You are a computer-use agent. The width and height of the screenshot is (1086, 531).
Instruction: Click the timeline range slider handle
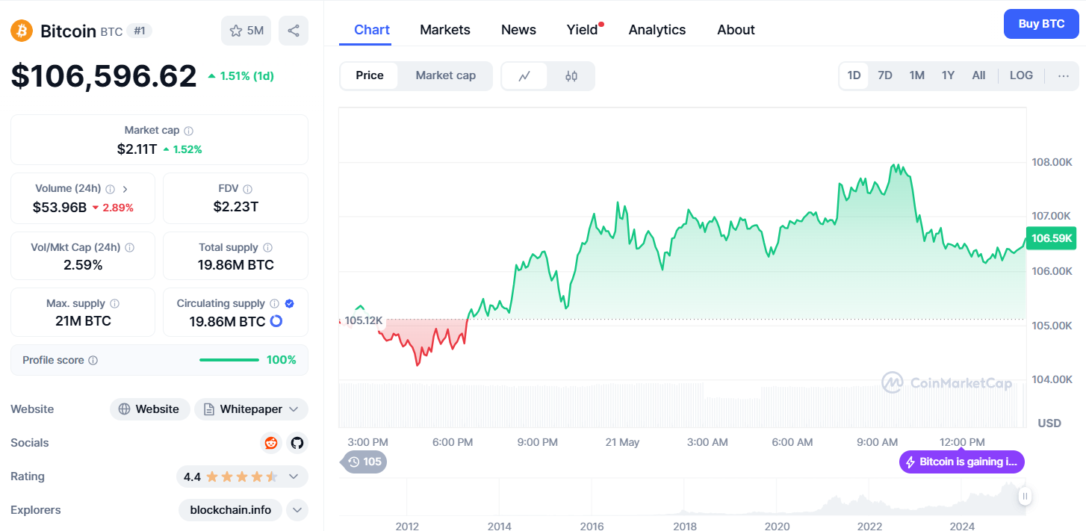click(1025, 496)
